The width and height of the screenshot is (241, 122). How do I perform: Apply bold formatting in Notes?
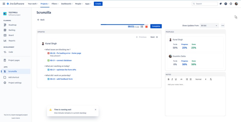(168, 79)
